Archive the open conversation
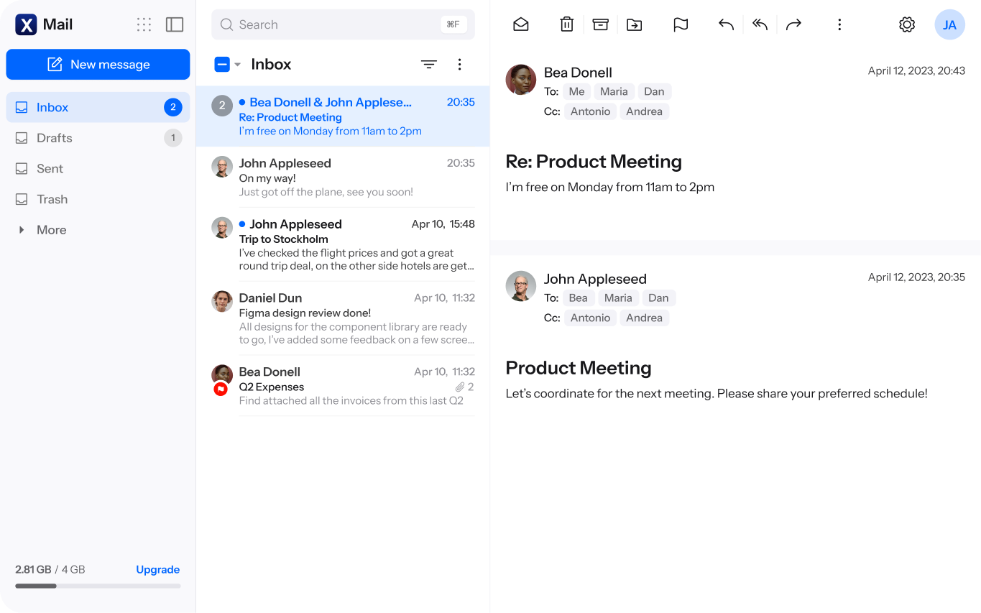The image size is (981, 613). (x=601, y=24)
